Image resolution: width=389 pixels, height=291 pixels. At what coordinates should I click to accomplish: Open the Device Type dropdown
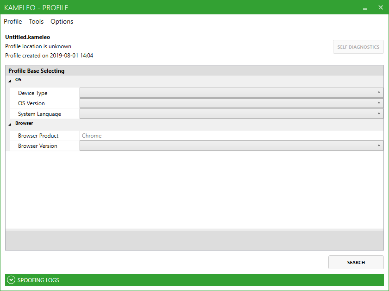[232, 93]
